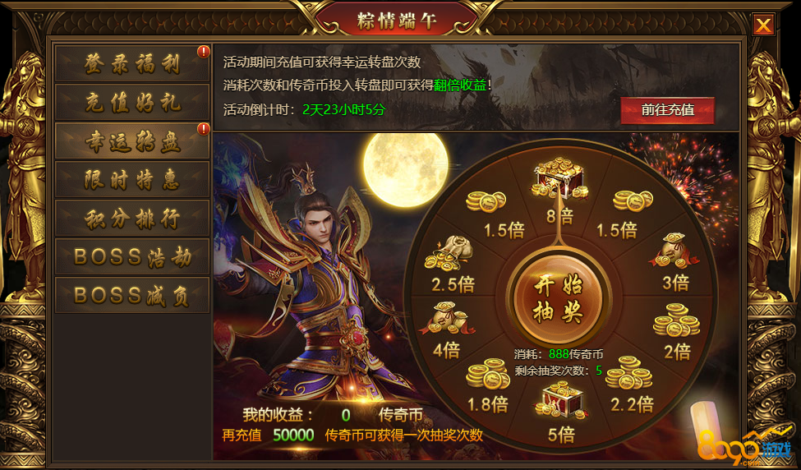Open the 限时特惠 tab

point(132,180)
